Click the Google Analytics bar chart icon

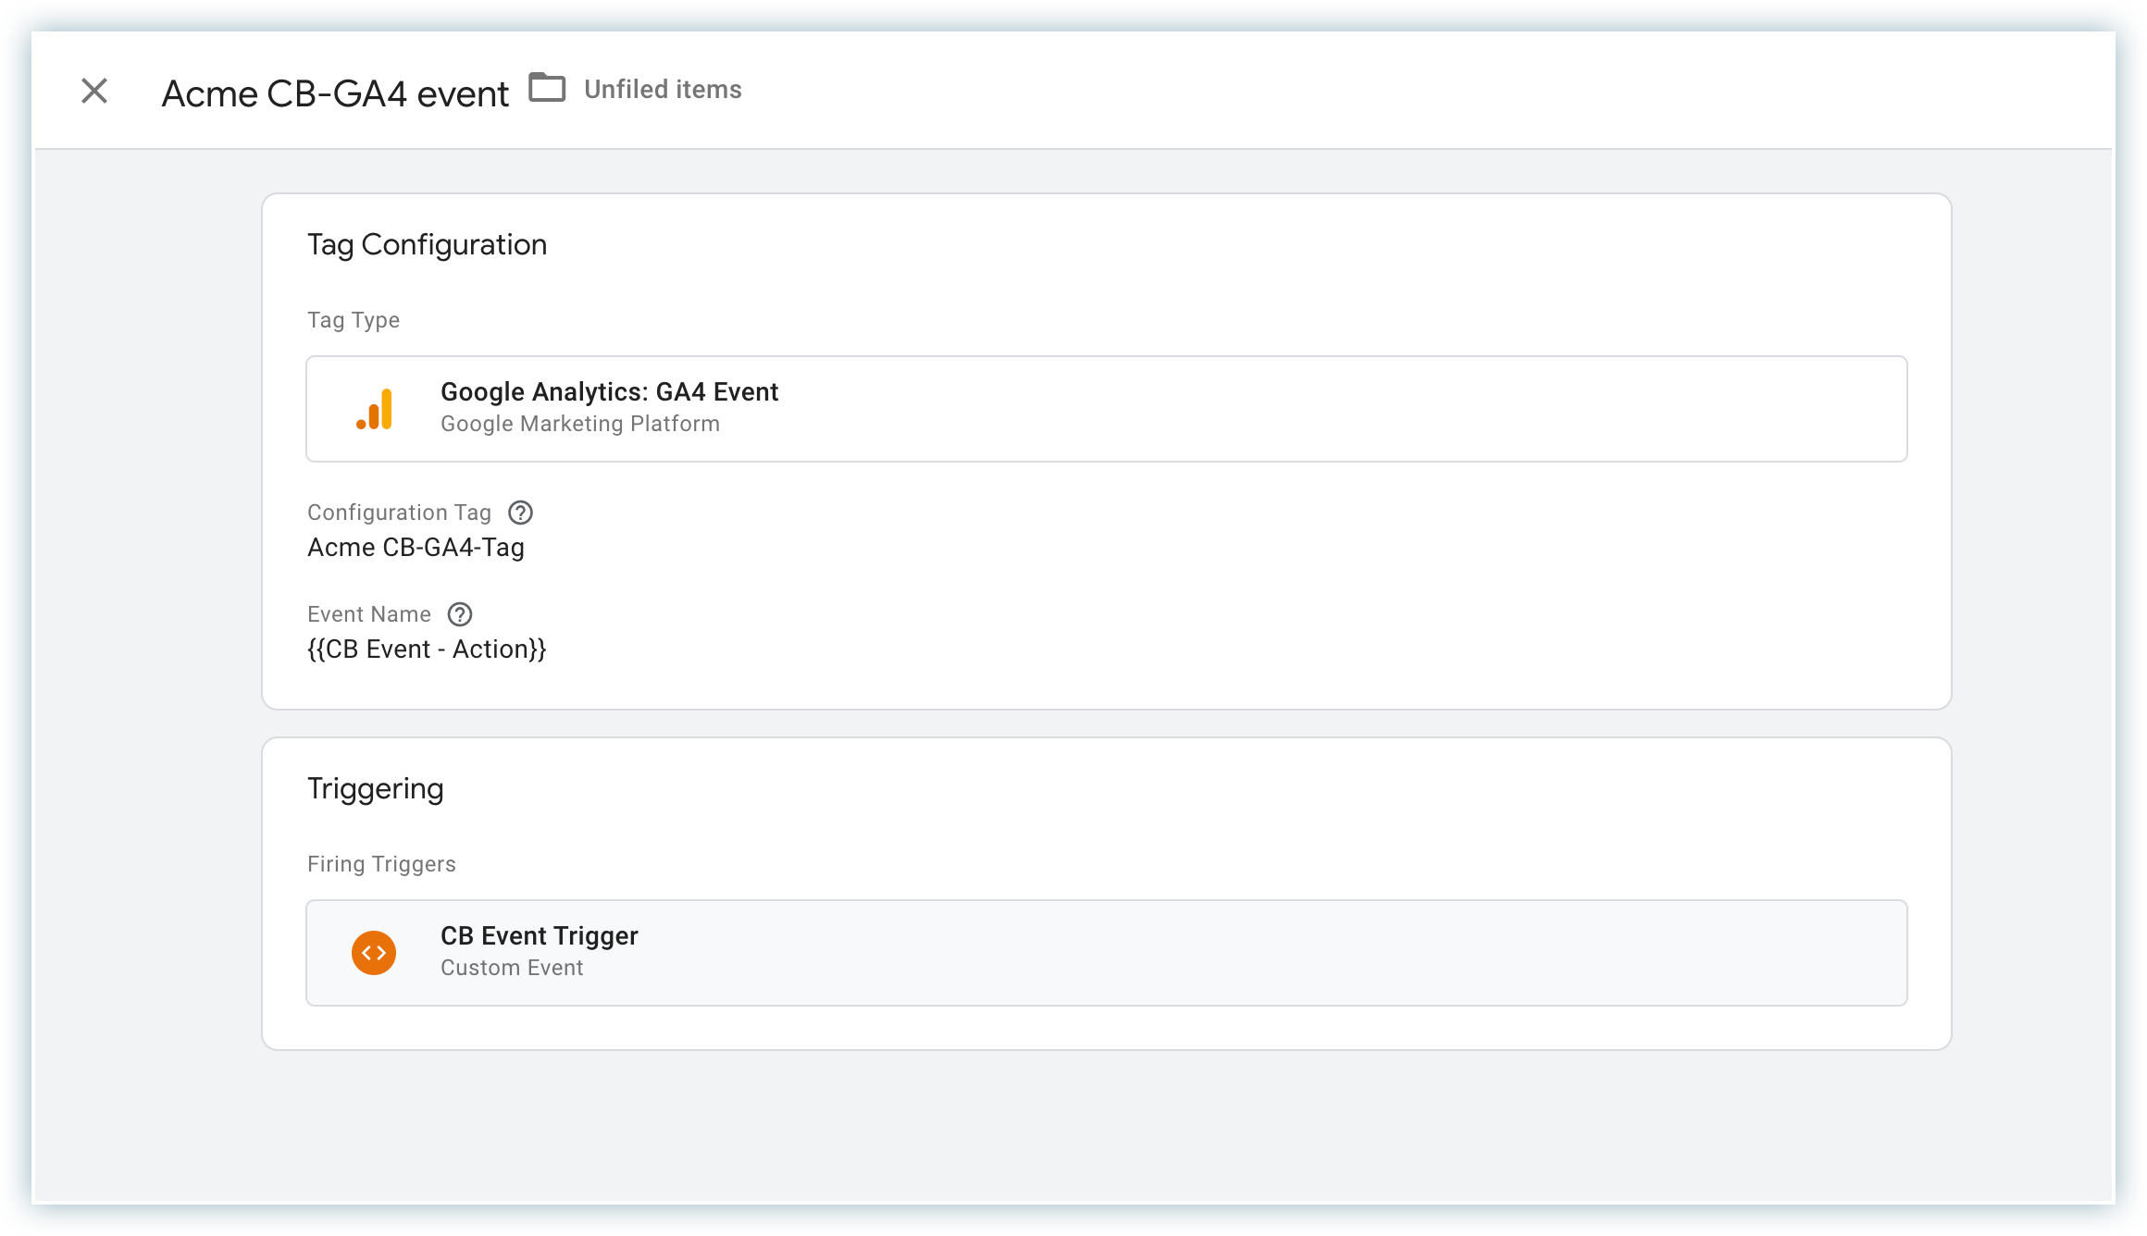click(375, 409)
